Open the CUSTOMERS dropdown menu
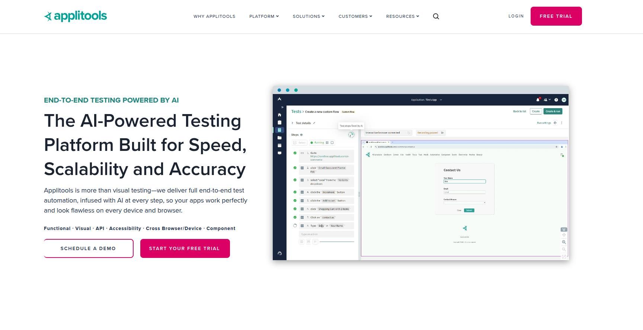The width and height of the screenshot is (643, 330). [355, 16]
